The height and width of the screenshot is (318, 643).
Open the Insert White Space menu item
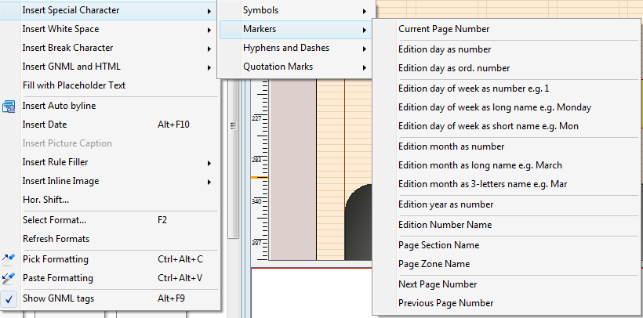click(x=110, y=29)
